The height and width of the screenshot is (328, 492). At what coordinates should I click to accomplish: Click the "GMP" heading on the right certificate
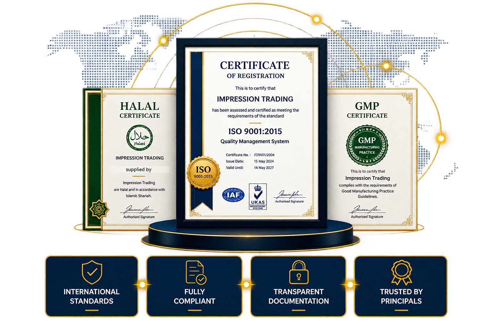click(x=367, y=106)
